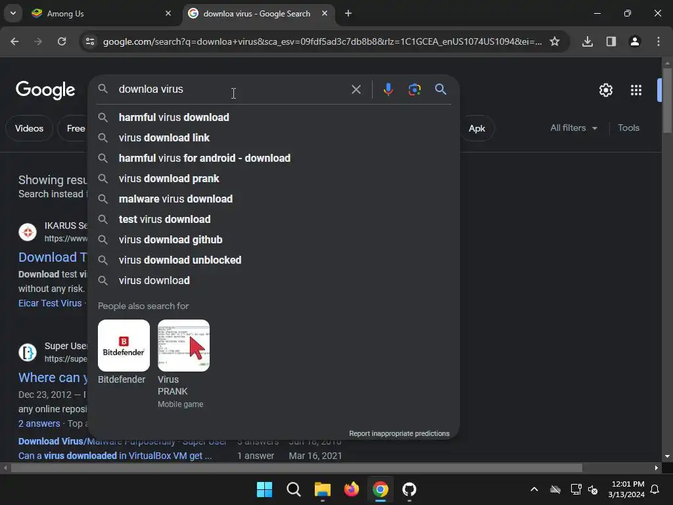Viewport: 673px width, 505px height.
Task: Open the 2 answers link
Action: click(39, 424)
